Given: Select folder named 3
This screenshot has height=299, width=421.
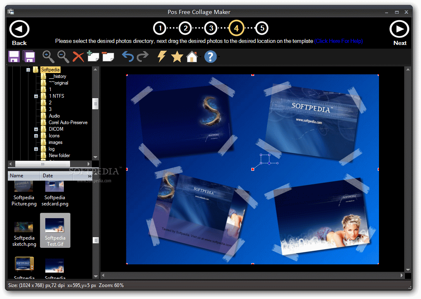Looking at the screenshot, I should pyautogui.click(x=50, y=109).
